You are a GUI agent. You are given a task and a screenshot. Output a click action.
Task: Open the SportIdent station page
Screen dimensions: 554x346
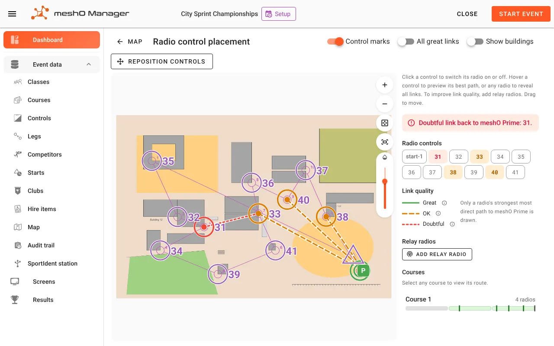point(52,263)
